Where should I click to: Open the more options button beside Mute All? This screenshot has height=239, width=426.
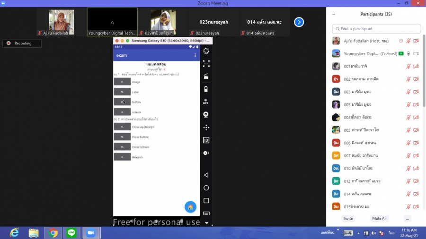pos(407,219)
